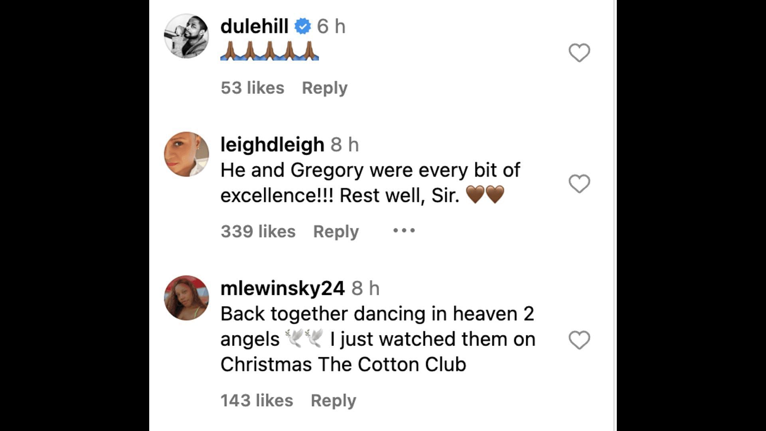Open dulehill's profile picture
The width and height of the screenshot is (766, 431).
[187, 36]
